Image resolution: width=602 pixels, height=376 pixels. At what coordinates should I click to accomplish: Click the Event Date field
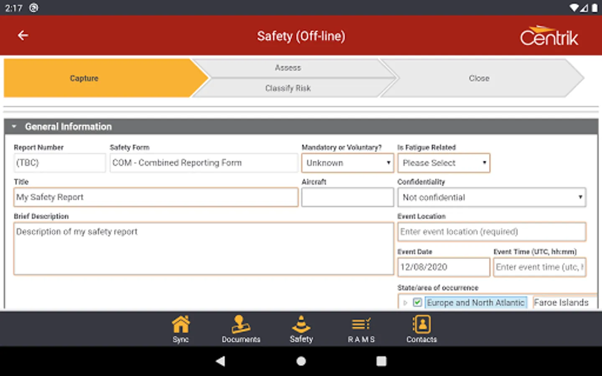coord(444,267)
